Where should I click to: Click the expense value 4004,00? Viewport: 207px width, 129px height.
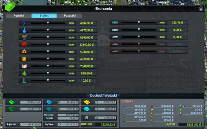coord(196,113)
